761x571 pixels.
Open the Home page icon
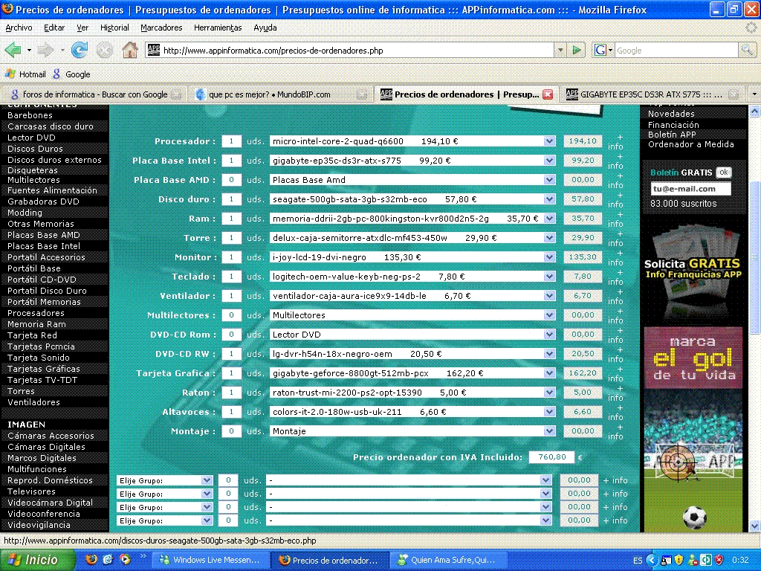pyautogui.click(x=129, y=50)
